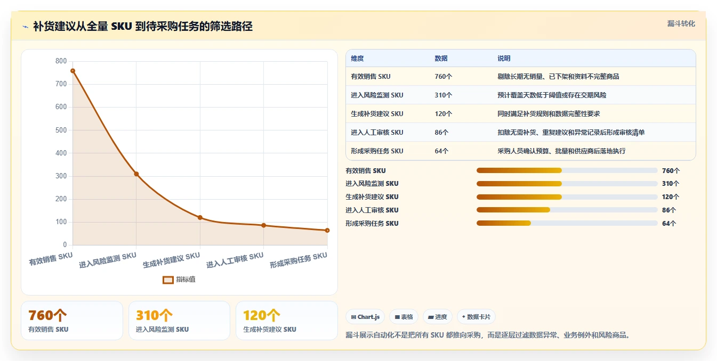The width and height of the screenshot is (717, 361).
Task: Open the 310个 进入风险监测 SKU card
Action: (179, 321)
